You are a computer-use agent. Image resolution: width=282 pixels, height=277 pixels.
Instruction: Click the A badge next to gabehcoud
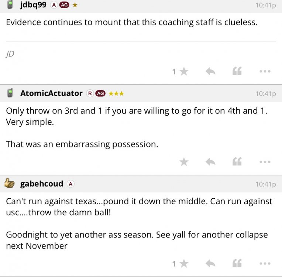pos(70,184)
